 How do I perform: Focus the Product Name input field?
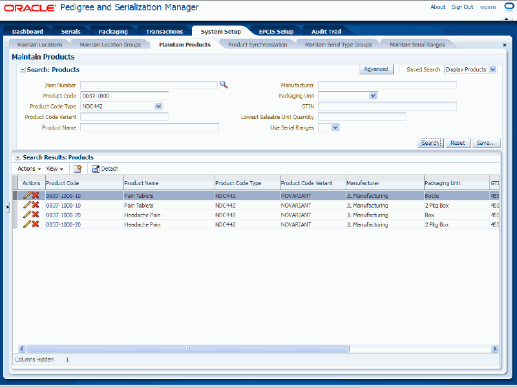coord(149,127)
